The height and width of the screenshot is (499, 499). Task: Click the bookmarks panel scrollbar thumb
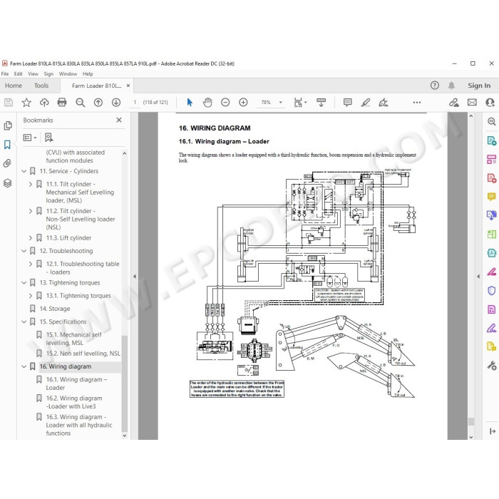click(x=125, y=384)
